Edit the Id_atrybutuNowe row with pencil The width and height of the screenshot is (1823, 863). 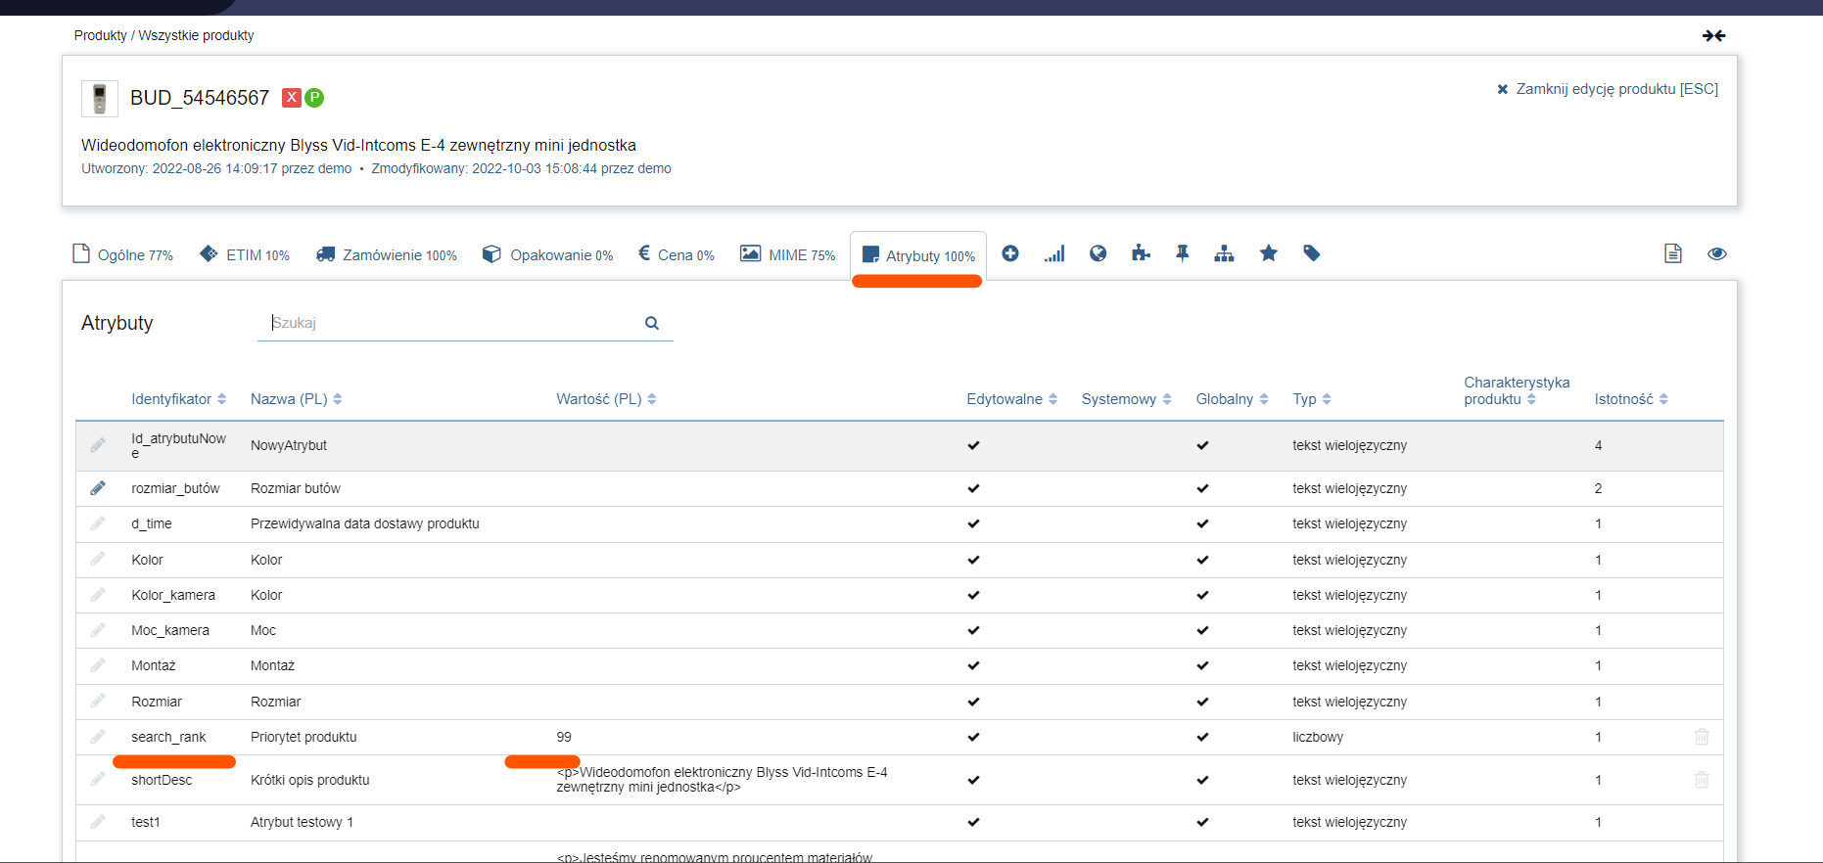[98, 445]
